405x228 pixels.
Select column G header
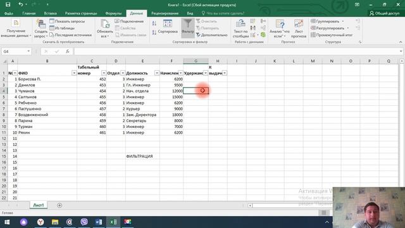pyautogui.click(x=196, y=61)
